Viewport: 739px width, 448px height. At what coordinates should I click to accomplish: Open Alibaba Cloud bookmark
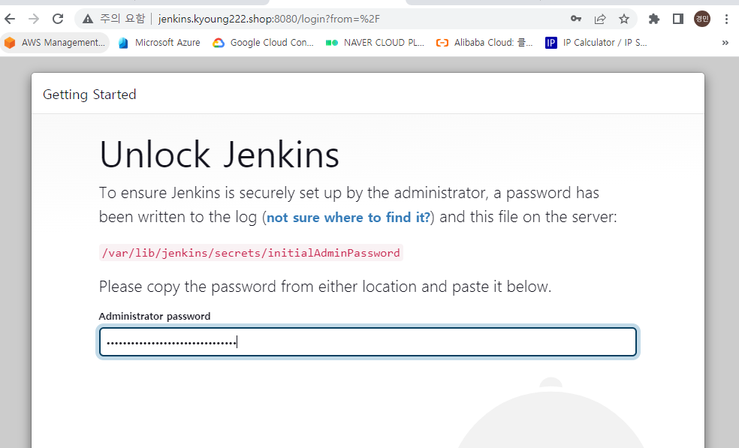(485, 42)
